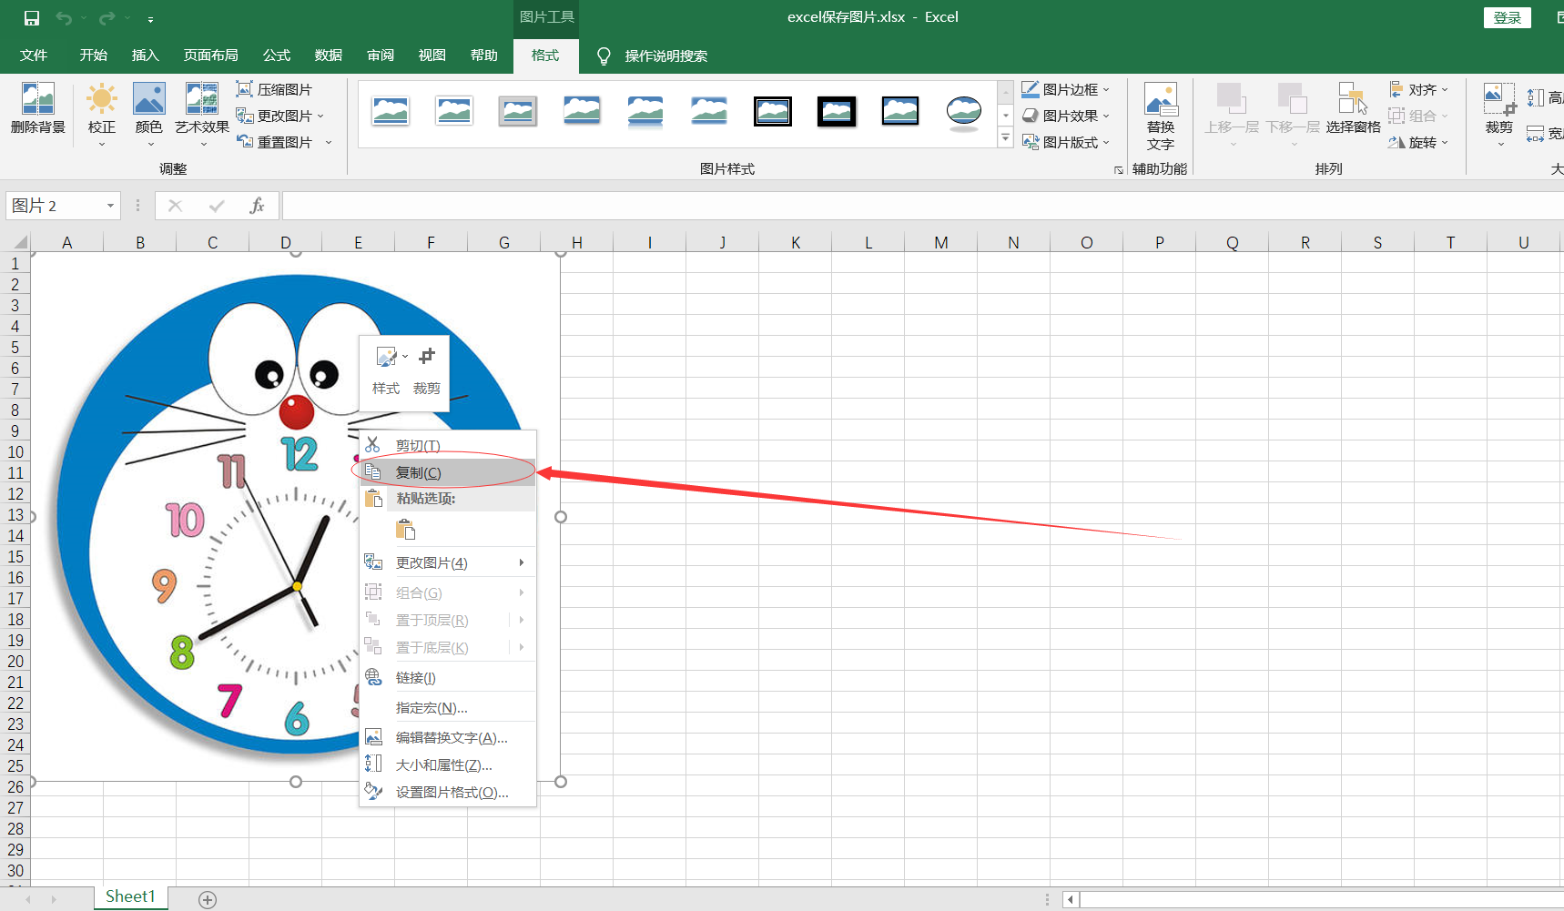
Task: Click the insert function fx icon
Action: click(257, 206)
